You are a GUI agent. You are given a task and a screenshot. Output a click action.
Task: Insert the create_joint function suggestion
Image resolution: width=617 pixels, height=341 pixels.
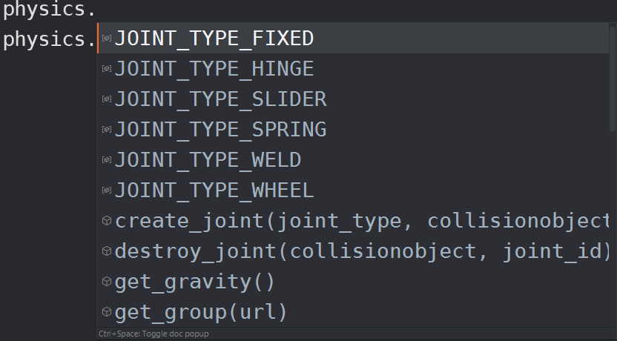point(353,221)
